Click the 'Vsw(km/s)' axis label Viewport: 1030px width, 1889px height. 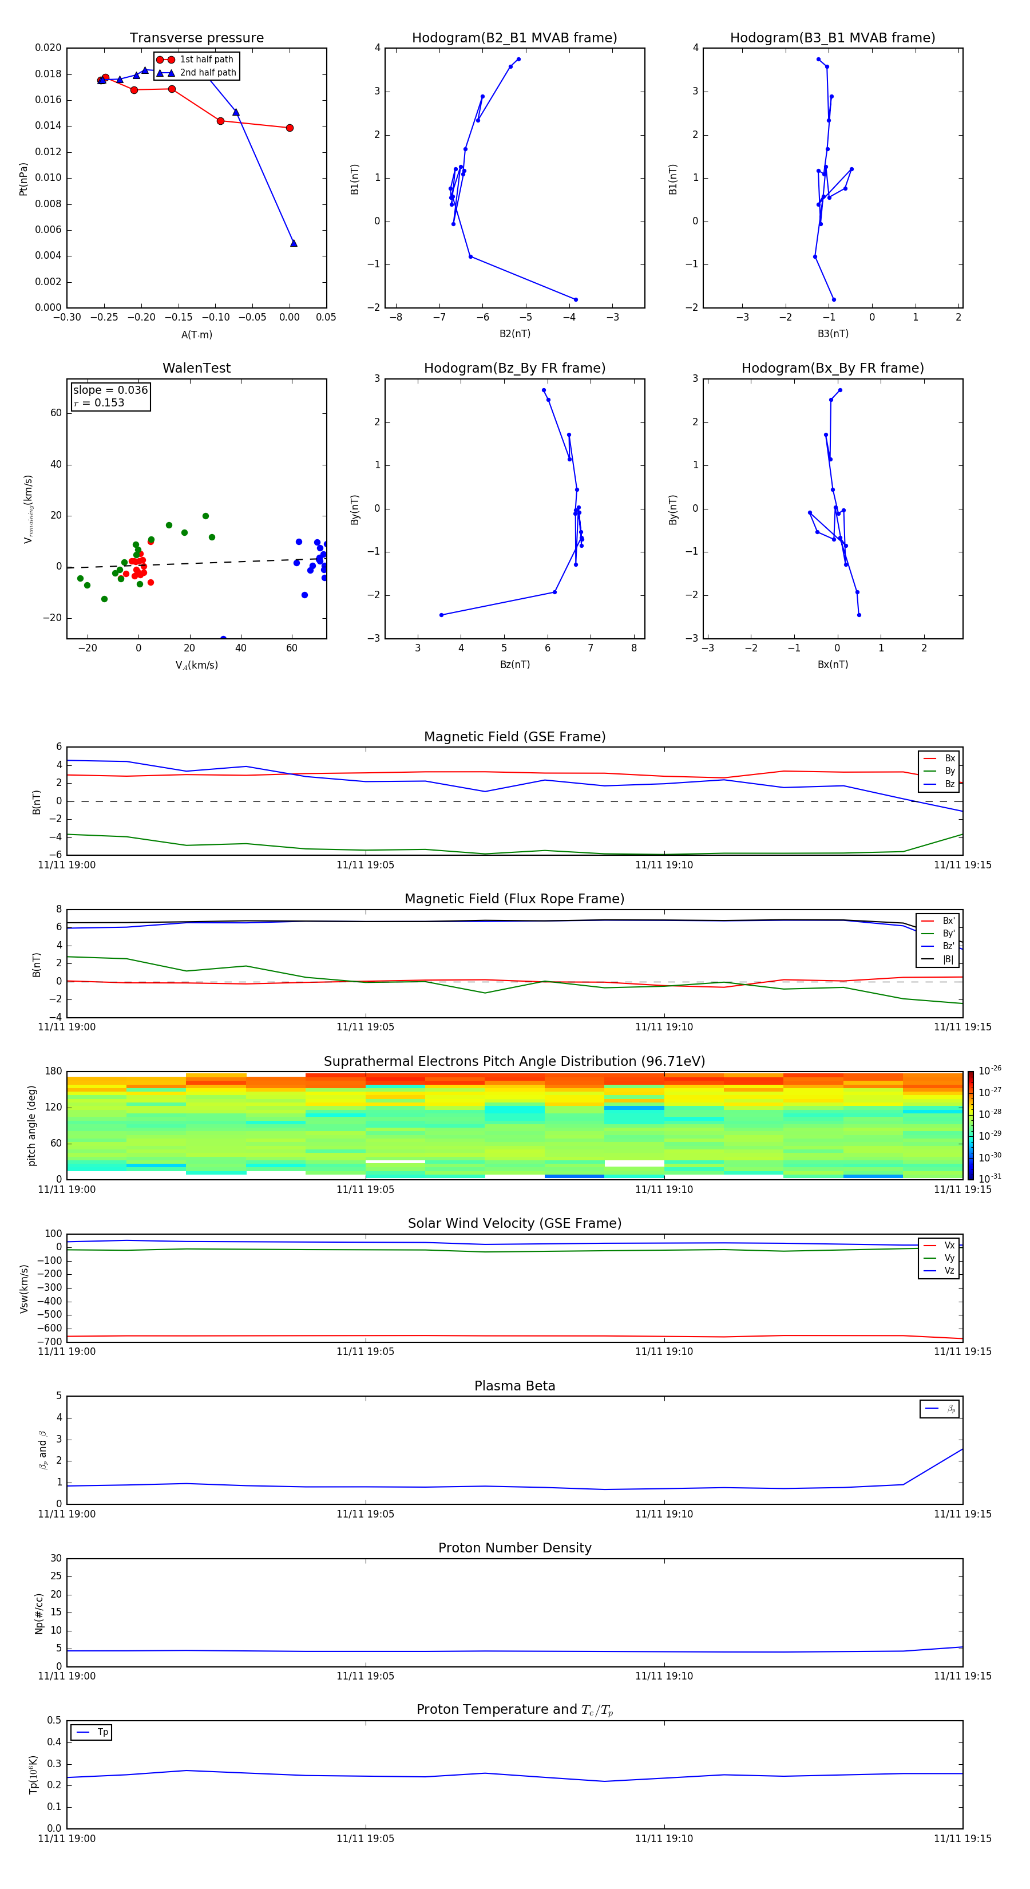[23, 1289]
